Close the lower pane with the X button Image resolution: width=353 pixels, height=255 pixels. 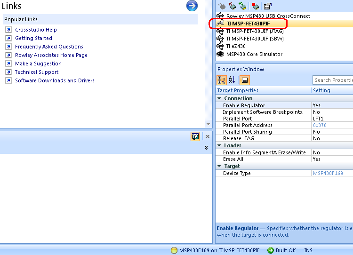[208, 136]
